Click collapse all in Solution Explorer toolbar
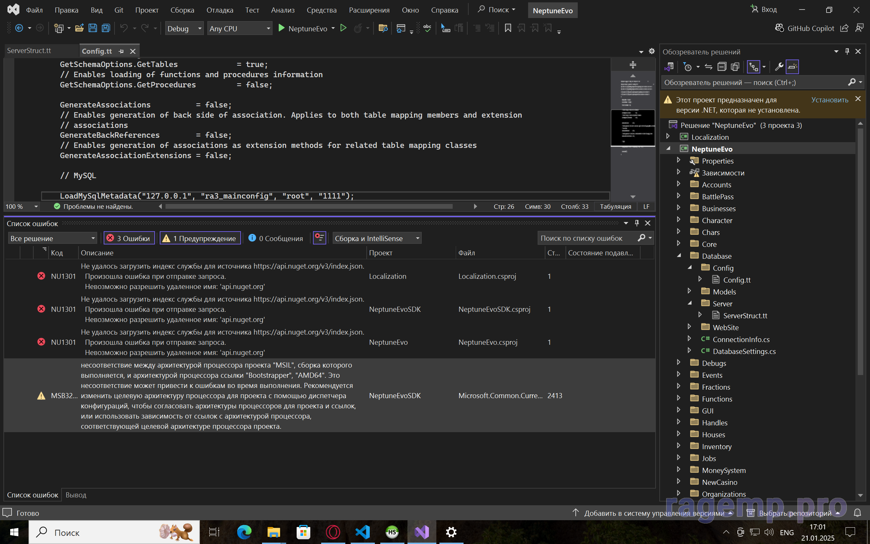870x544 pixels. (x=722, y=67)
